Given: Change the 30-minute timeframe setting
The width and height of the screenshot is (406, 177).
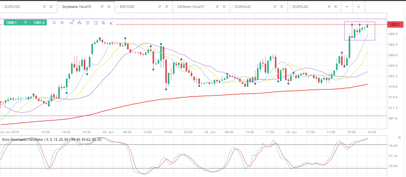Looking at the screenshot, I should pos(71,23).
